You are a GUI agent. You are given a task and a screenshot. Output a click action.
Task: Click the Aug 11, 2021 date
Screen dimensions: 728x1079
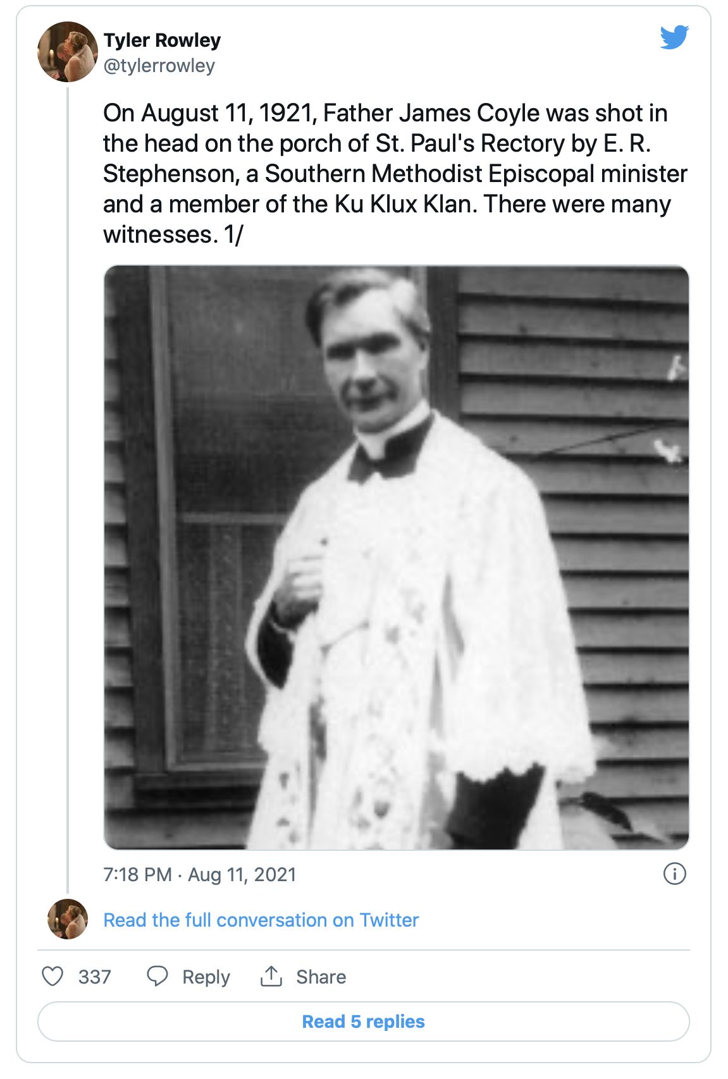[242, 874]
